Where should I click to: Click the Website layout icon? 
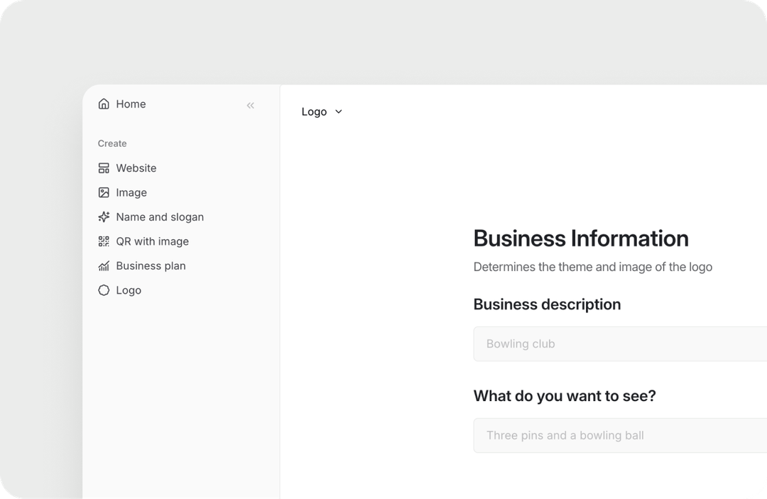tap(104, 168)
